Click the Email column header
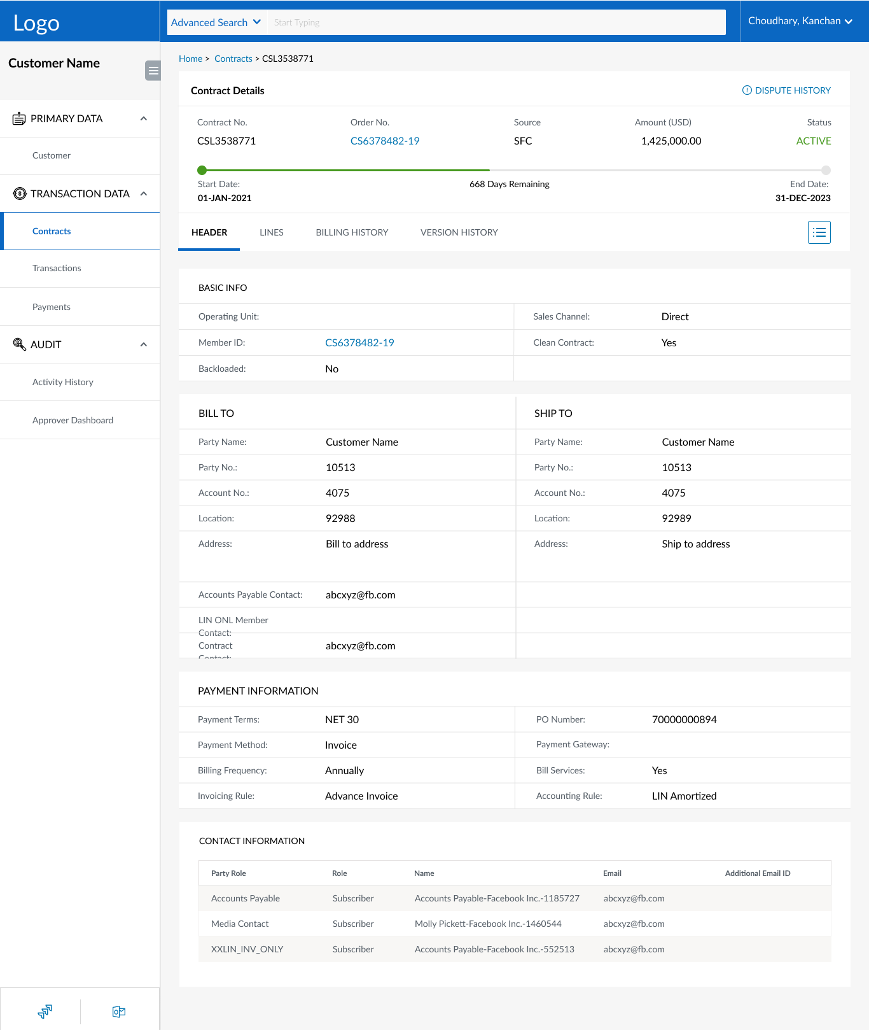Viewport: 869px width, 1030px height. point(612,873)
